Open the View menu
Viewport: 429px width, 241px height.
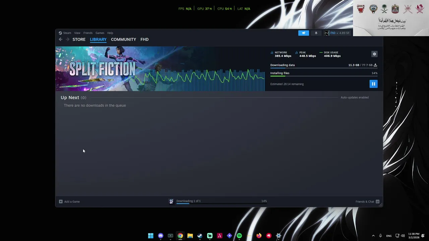(77, 33)
